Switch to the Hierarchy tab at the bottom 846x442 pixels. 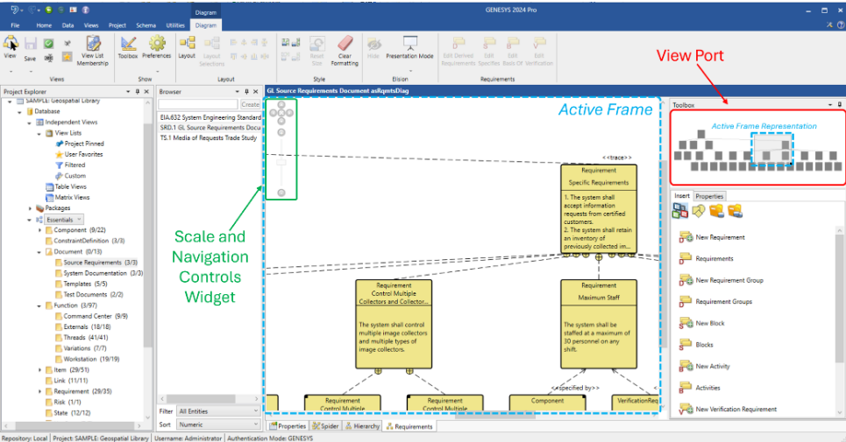click(x=361, y=426)
